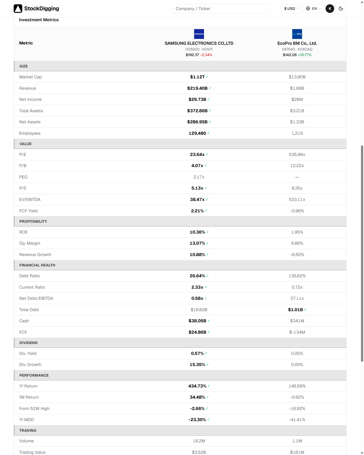Click the checkmark beside EcoPro Total Debt
The width and height of the screenshot is (364, 455).
pos(305,309)
